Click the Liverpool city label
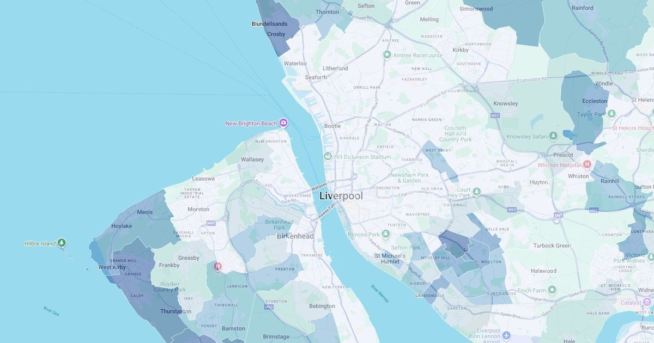This screenshot has width=654, height=343. (341, 196)
